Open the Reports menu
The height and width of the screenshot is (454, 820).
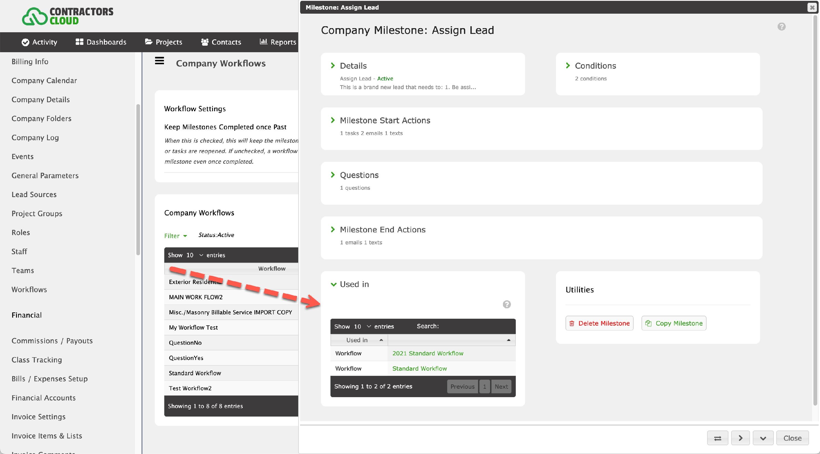278,42
